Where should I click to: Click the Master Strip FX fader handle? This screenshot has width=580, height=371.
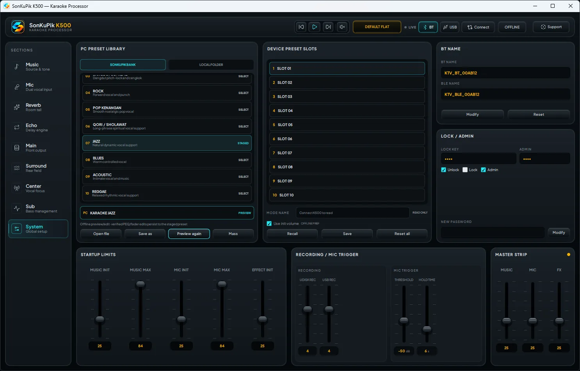coord(559,321)
